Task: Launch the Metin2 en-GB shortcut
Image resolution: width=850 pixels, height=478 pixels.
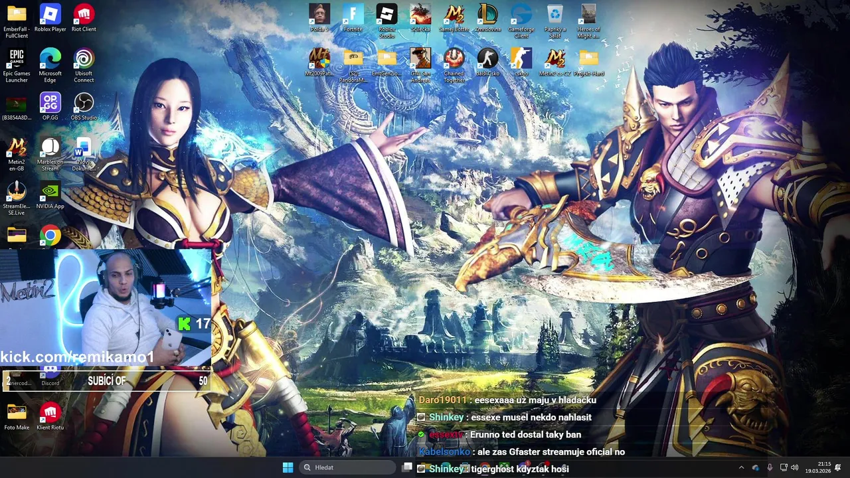Action: coord(17,153)
